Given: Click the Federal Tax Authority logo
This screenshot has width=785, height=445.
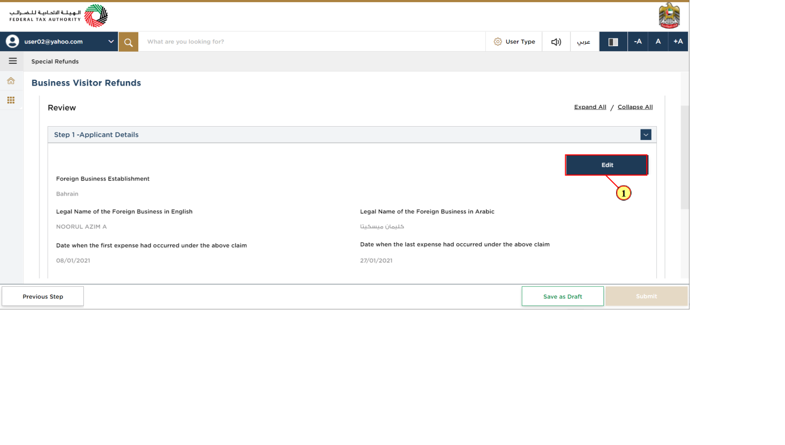Looking at the screenshot, I should pyautogui.click(x=58, y=16).
